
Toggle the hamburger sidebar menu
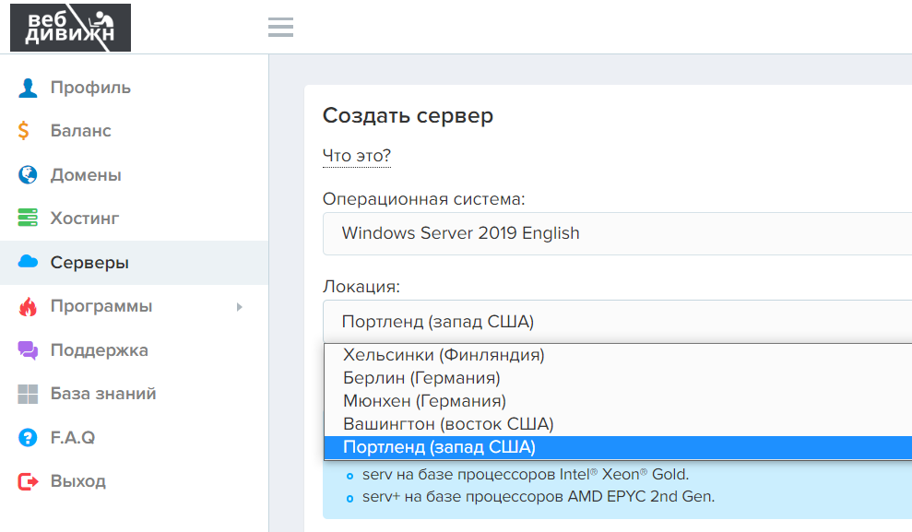pyautogui.click(x=280, y=28)
